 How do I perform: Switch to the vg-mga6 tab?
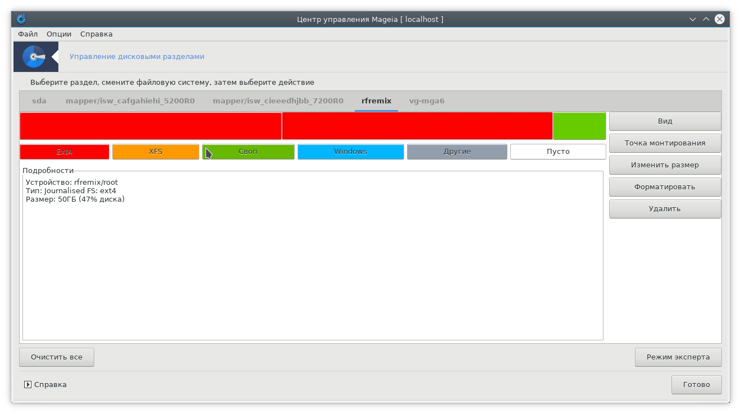tap(427, 101)
